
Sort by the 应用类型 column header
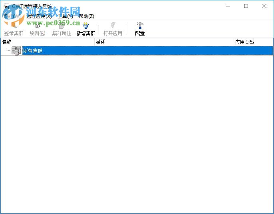[254, 42]
